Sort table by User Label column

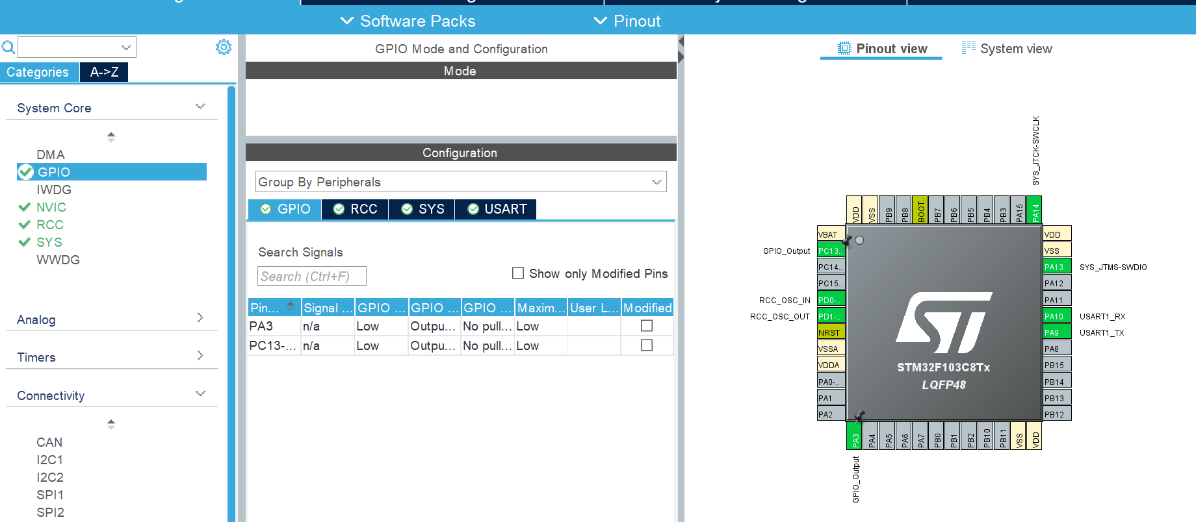(x=594, y=308)
